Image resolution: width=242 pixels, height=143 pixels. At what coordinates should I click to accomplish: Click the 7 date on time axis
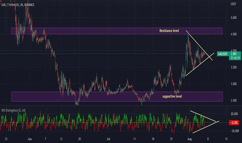click(x=45, y=139)
